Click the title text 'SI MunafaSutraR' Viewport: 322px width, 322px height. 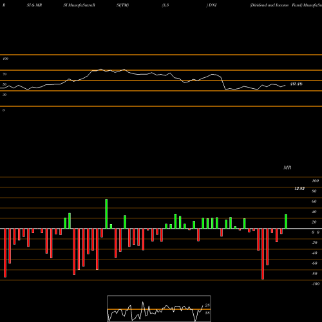pyautogui.click(x=79, y=5)
